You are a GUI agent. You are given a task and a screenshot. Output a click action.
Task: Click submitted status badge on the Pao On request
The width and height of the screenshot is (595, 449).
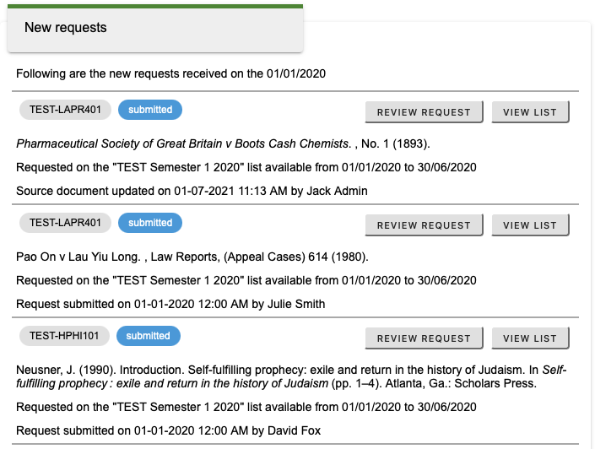pos(150,223)
